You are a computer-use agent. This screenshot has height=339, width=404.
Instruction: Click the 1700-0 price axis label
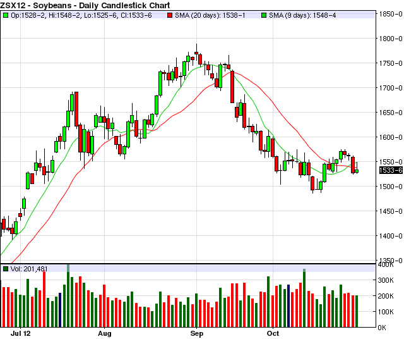[391, 88]
